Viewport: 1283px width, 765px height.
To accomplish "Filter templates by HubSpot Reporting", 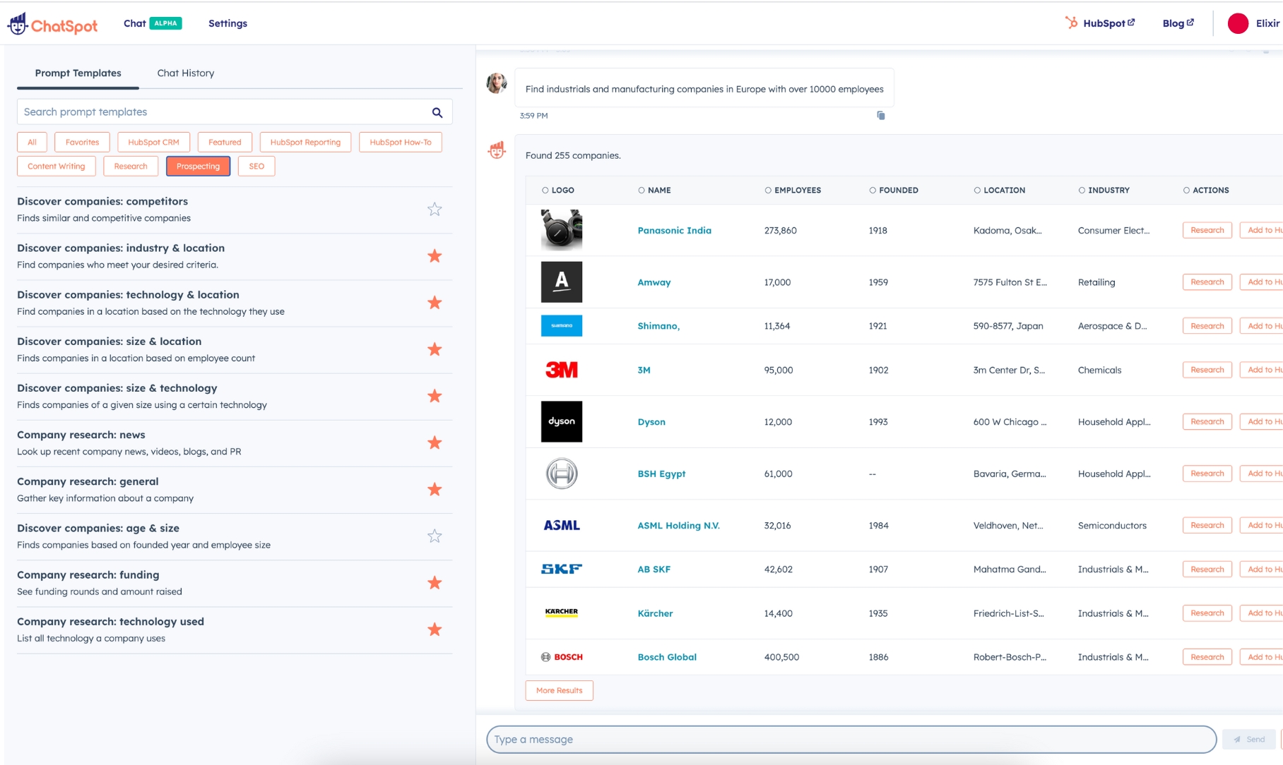I will point(305,142).
